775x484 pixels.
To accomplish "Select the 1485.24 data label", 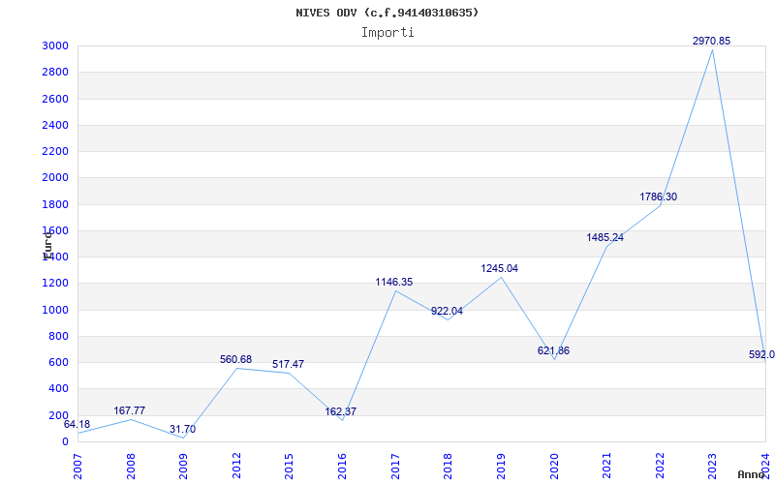I will (604, 237).
